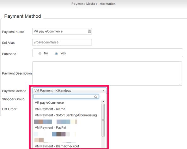Select the No radio button for Published
Image resolution: width=187 pixels, height=149 pixels.
click(40, 53)
